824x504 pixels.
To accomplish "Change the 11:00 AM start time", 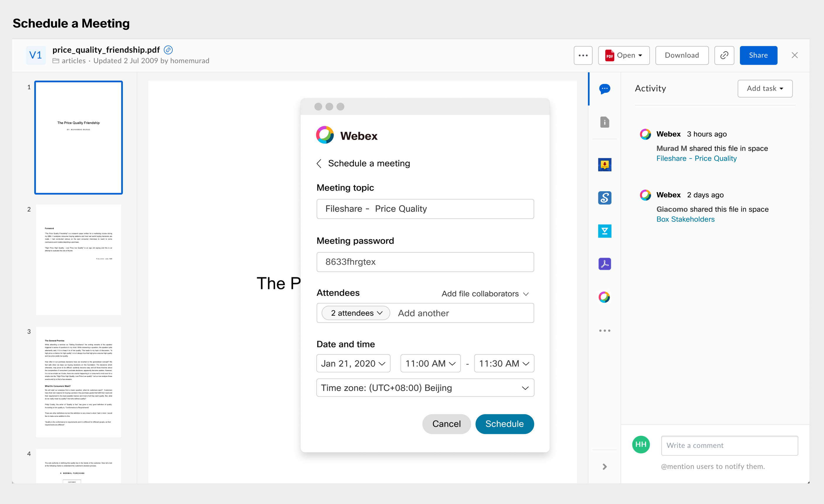I will [x=431, y=363].
